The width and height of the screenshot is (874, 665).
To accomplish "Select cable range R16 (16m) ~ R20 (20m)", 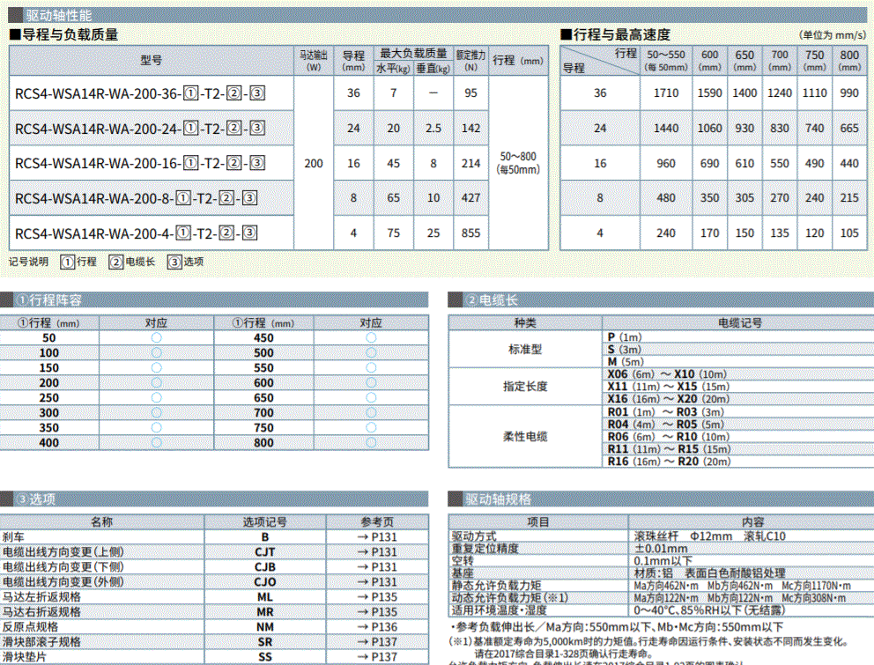I will pyautogui.click(x=669, y=462).
